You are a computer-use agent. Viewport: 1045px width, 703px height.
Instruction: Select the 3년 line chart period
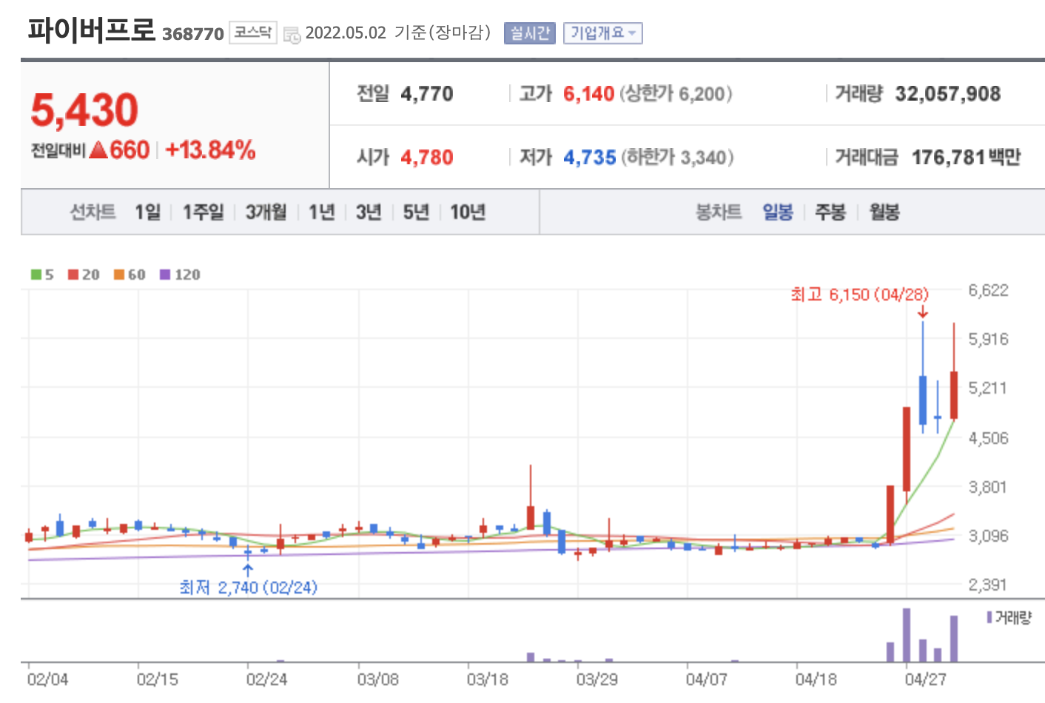(x=369, y=212)
